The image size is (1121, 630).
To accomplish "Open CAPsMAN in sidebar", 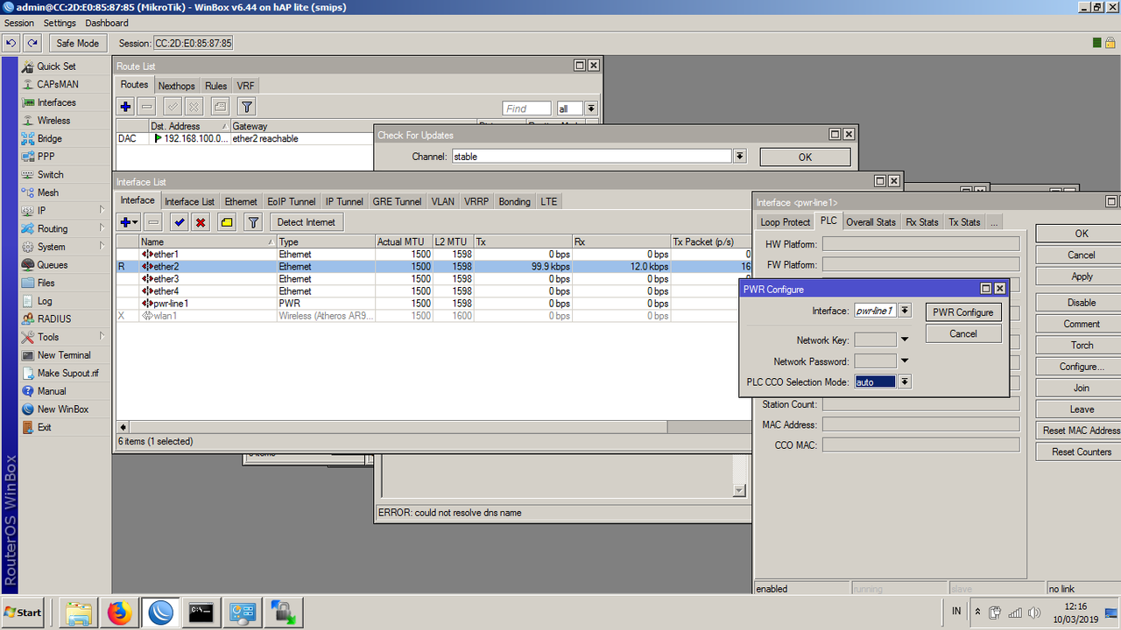I will [x=57, y=85].
